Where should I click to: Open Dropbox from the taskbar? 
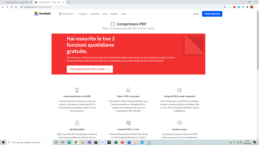pos(102,142)
